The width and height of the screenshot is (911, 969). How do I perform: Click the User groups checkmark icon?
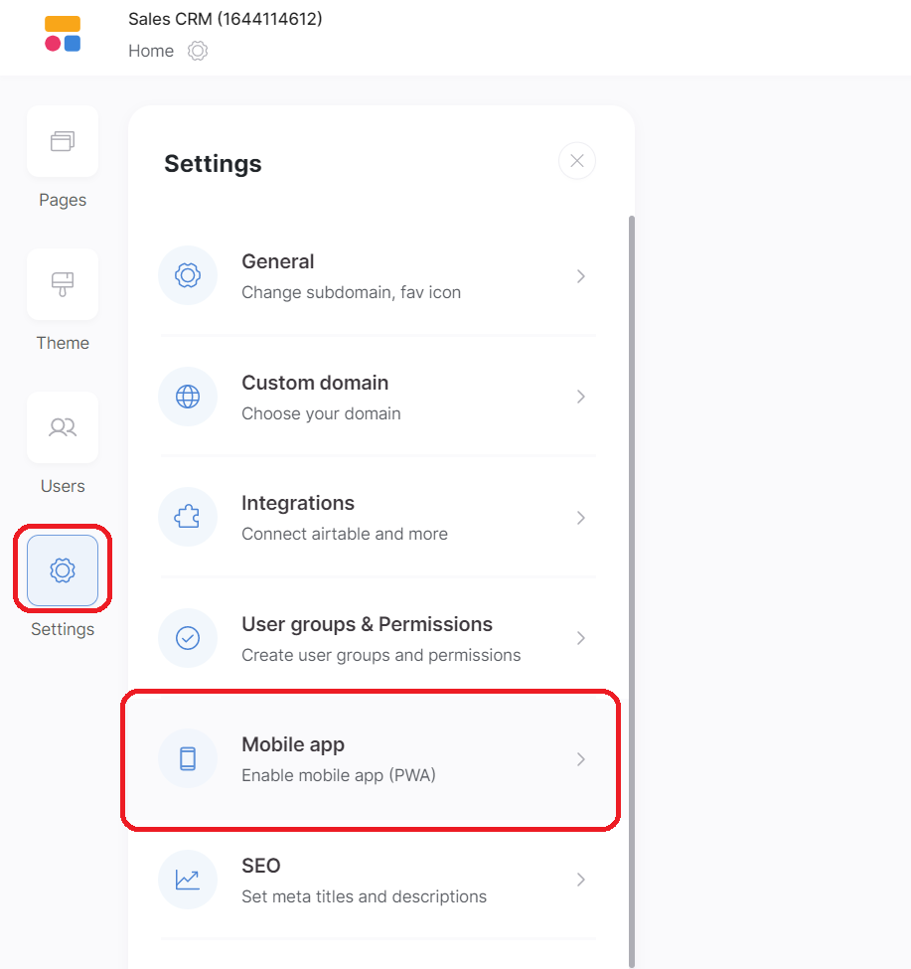tap(188, 638)
